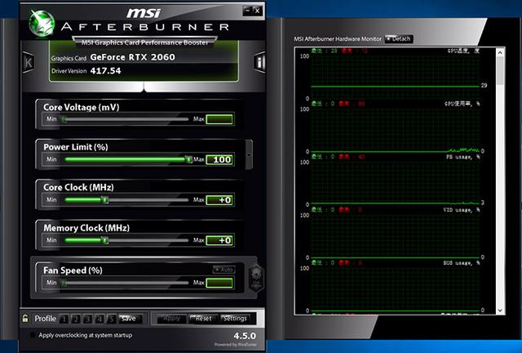This screenshot has width=522, height=353.
Task: Click the Power Limit value field showing 100
Action: pyautogui.click(x=219, y=159)
